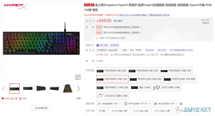This screenshot has width=215, height=116.
Task: Open the third keyboard angle thumbnail
Action: coord(41,89)
